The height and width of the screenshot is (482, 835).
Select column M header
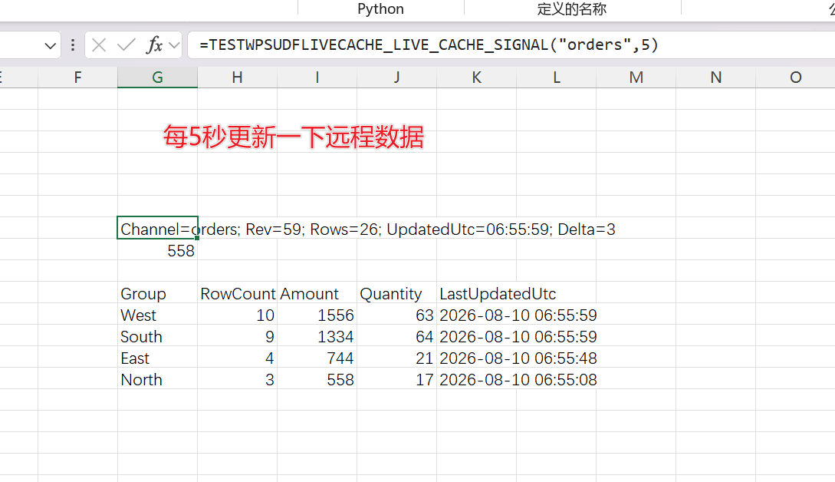[636, 78]
